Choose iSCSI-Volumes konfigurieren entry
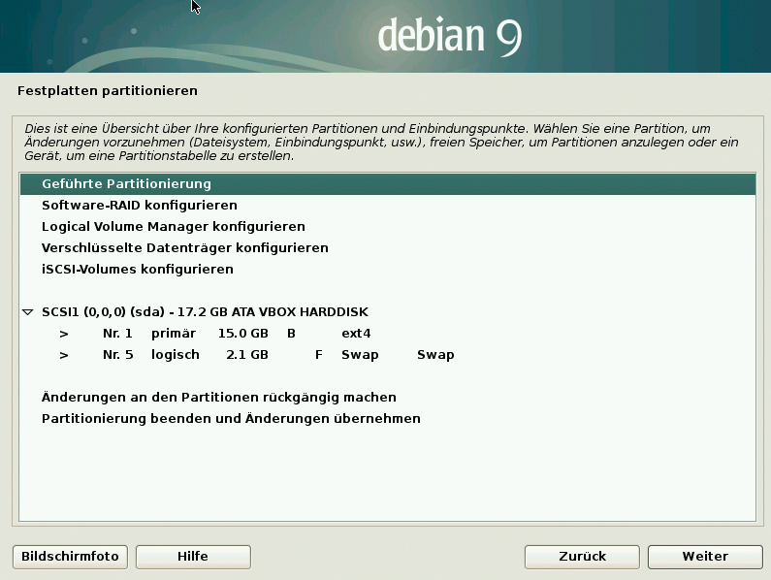The width and height of the screenshot is (771, 580). 137,270
